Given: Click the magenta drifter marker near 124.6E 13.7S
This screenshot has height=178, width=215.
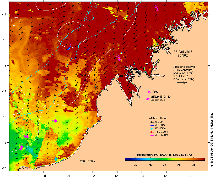Looking at the screenshot, I should tap(157, 8).
